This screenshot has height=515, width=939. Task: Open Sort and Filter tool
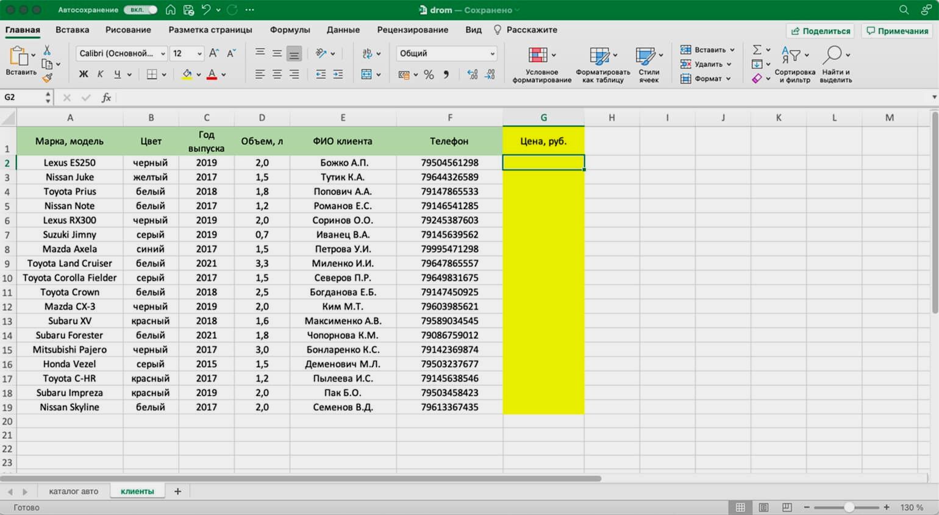coord(794,65)
